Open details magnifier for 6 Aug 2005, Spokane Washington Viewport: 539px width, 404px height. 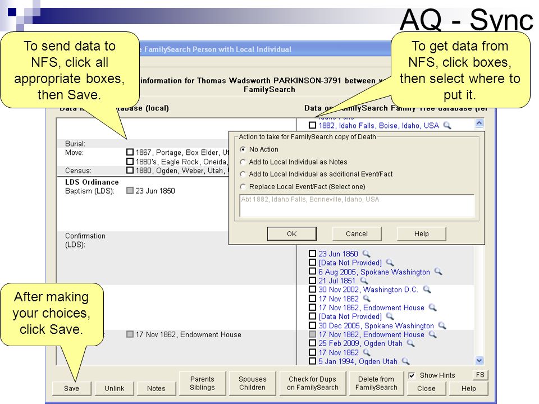(438, 272)
